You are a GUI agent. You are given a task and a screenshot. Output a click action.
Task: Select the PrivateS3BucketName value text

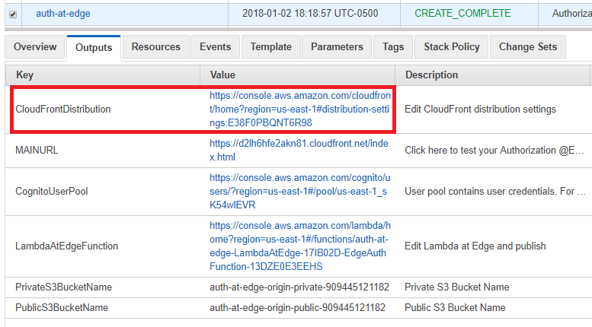click(x=299, y=287)
